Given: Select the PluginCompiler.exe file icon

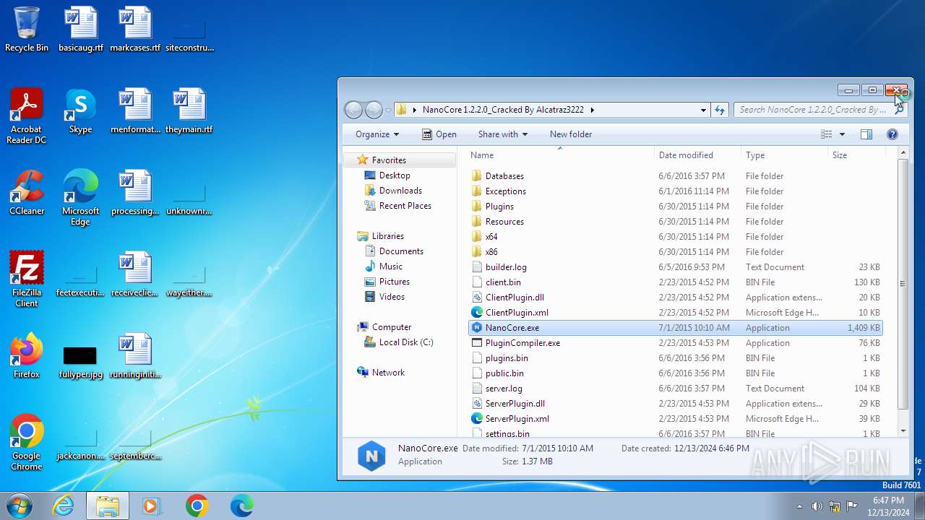Looking at the screenshot, I should 476,343.
